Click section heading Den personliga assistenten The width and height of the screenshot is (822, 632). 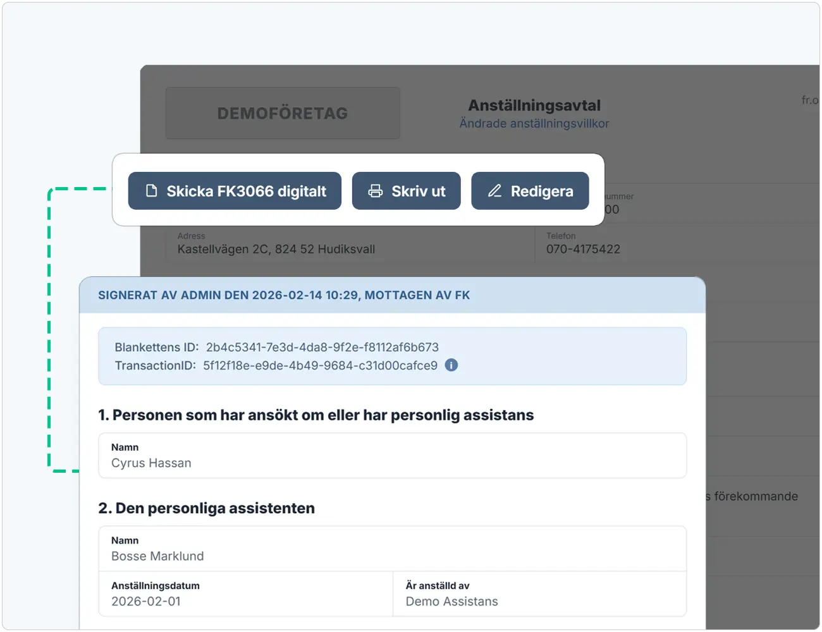pyautogui.click(x=206, y=508)
